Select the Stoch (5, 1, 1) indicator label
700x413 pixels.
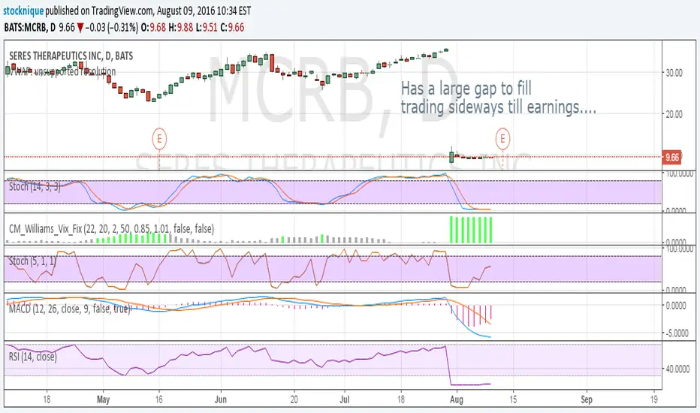tap(32, 261)
